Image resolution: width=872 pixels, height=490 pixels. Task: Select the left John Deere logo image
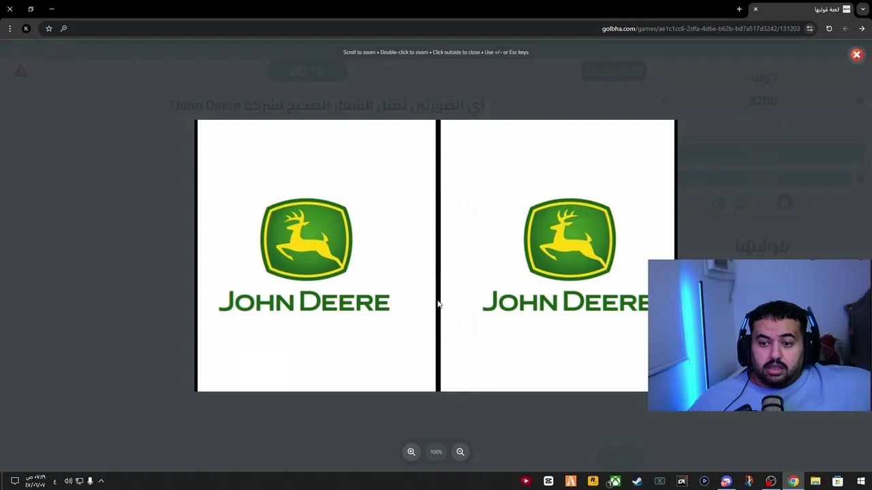point(316,255)
